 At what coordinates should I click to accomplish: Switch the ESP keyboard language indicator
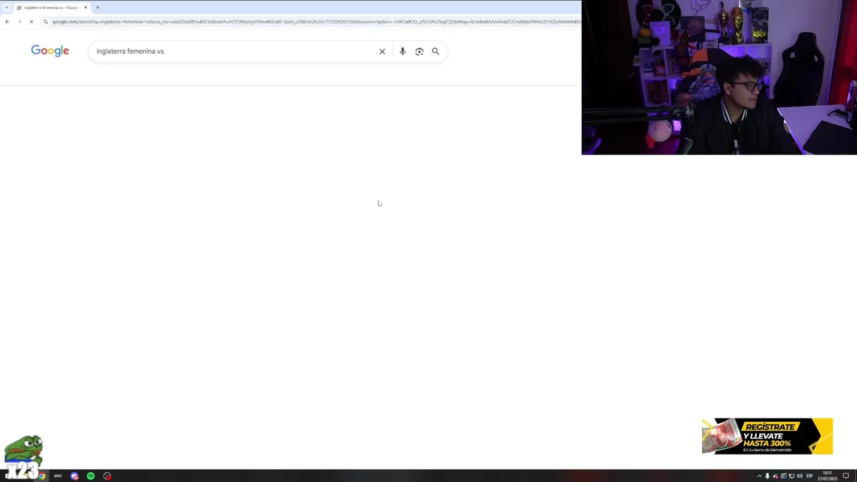(809, 476)
